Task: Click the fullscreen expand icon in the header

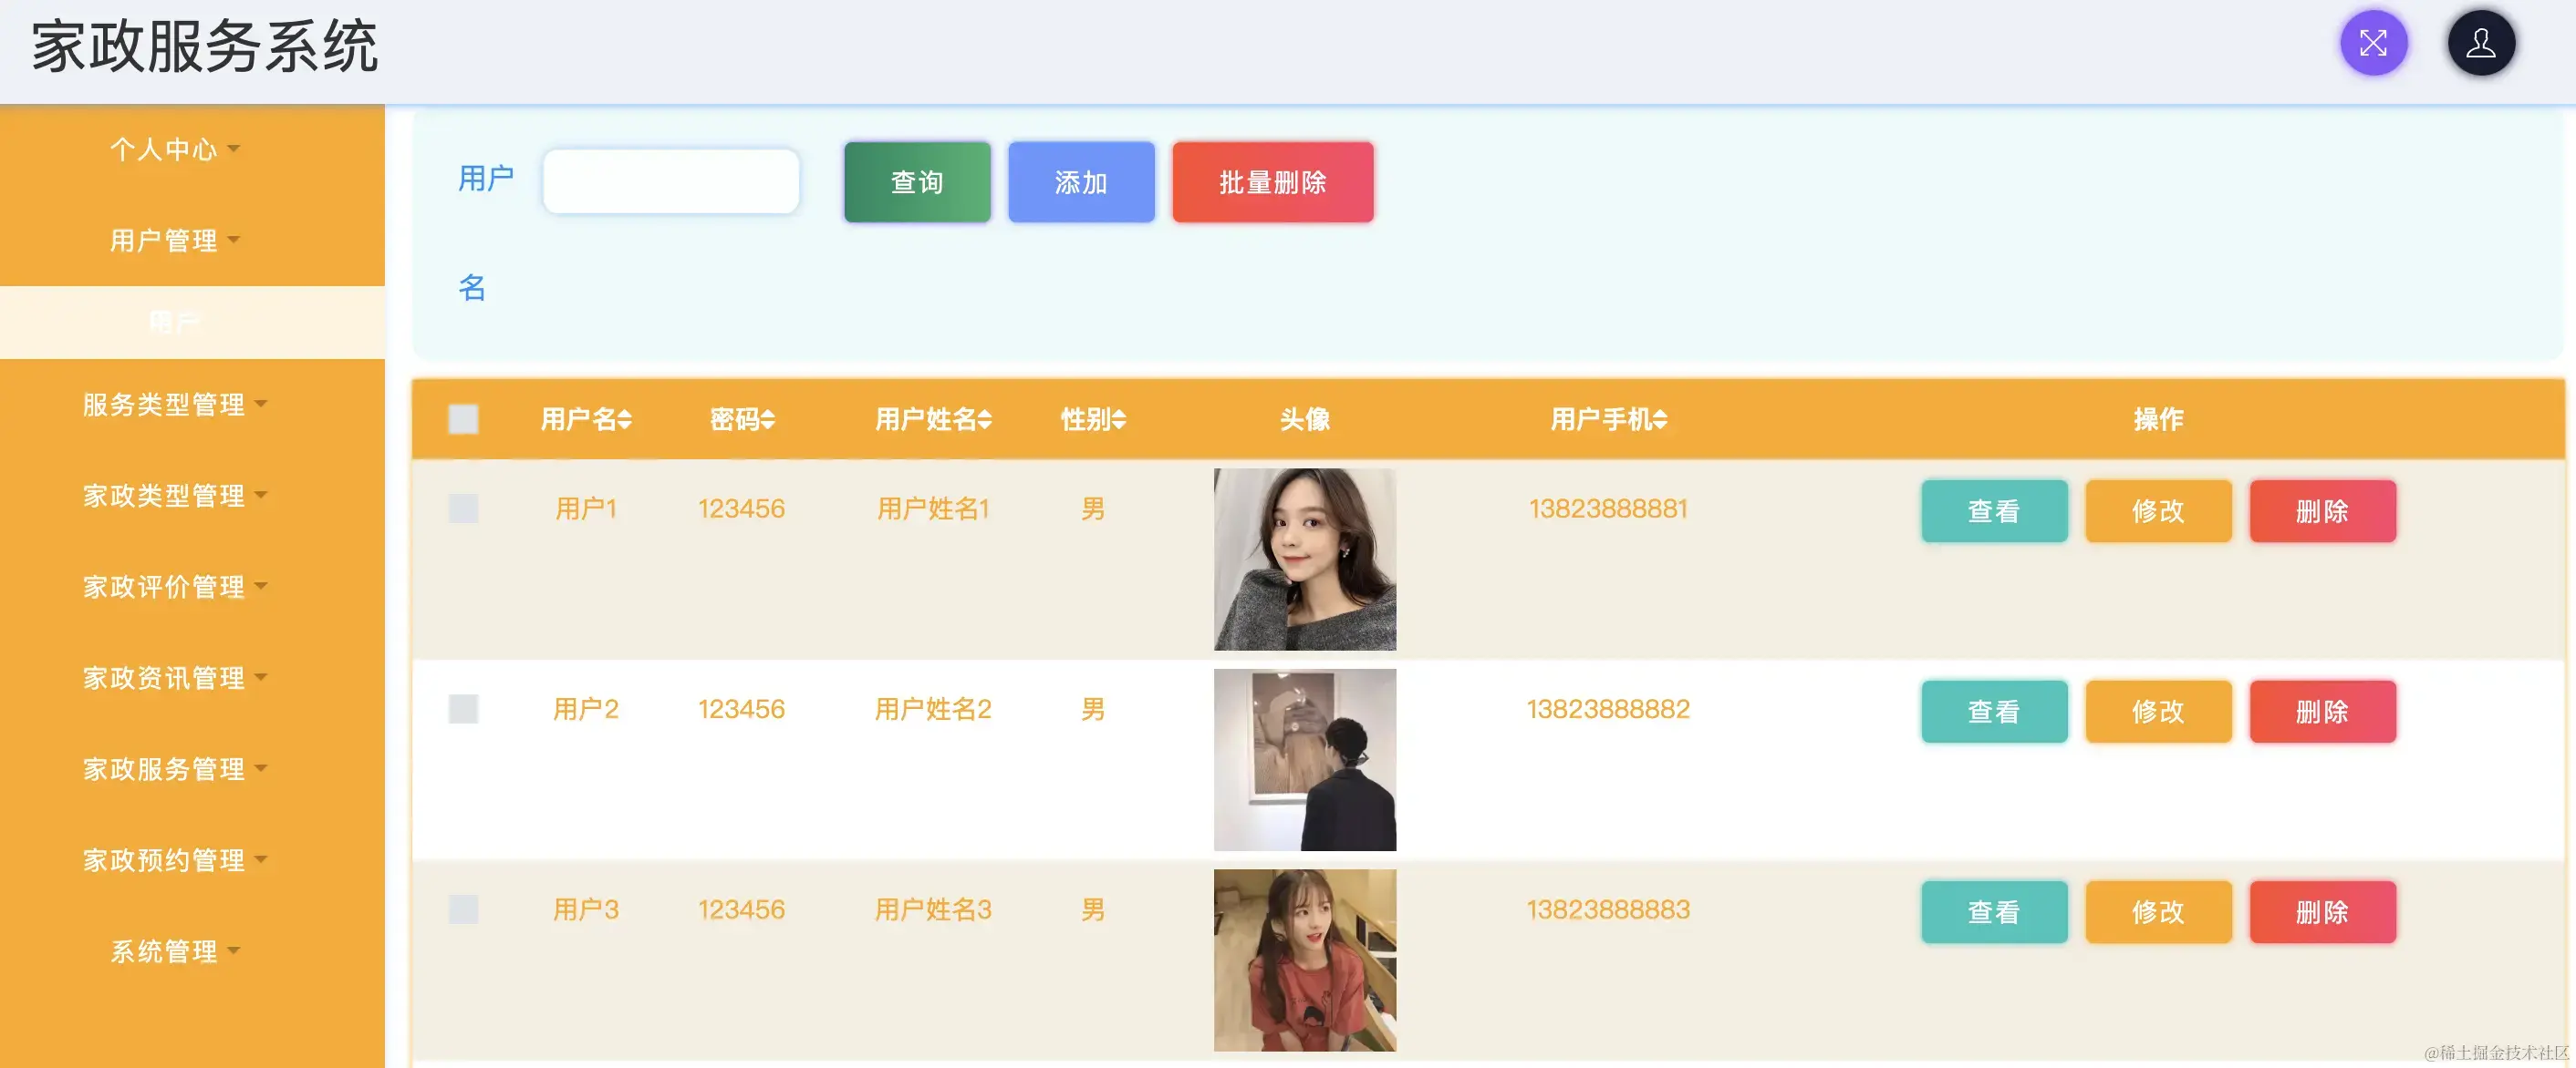Action: 2374,43
